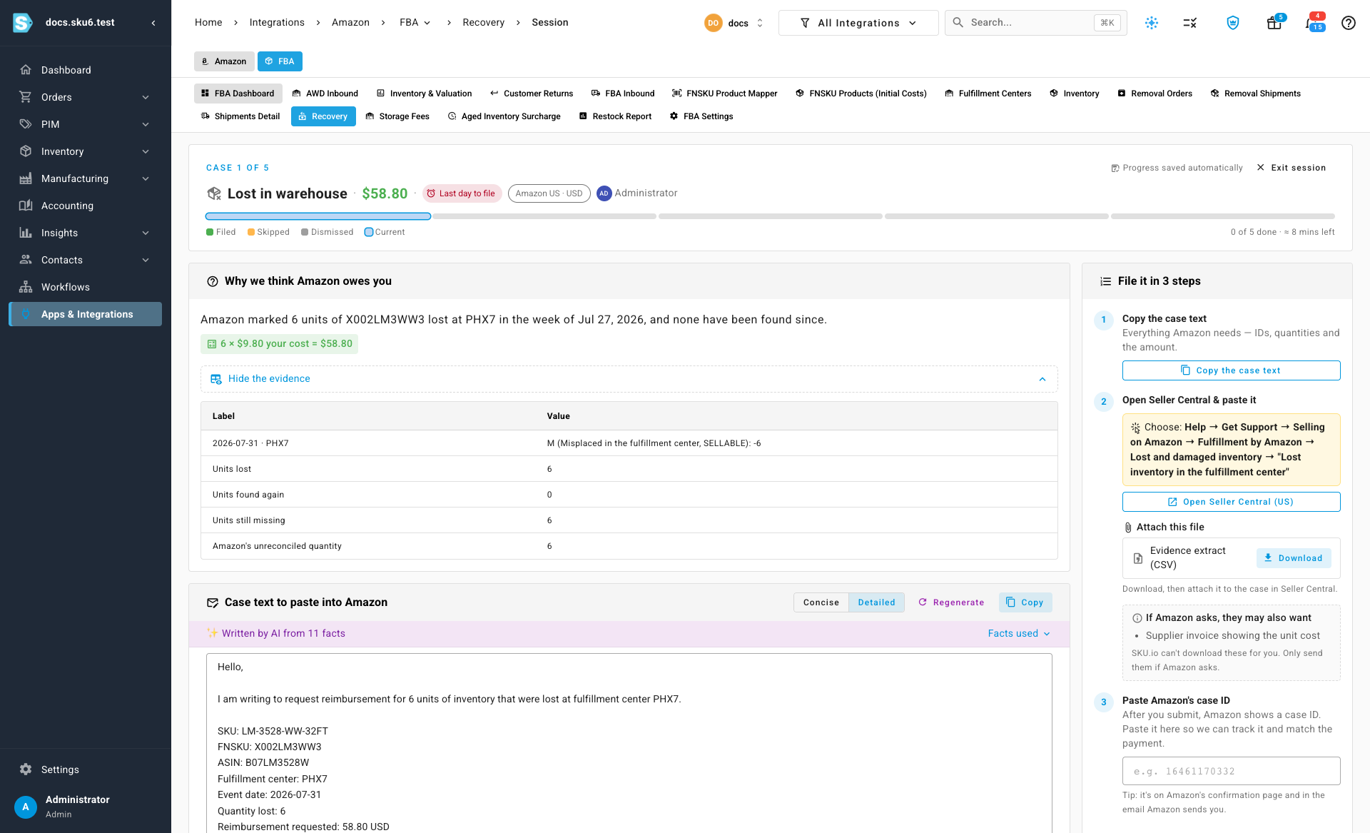Viewport: 1370px width, 833px height.
Task: Click the help icon beside Why we think
Action: [x=212, y=281]
